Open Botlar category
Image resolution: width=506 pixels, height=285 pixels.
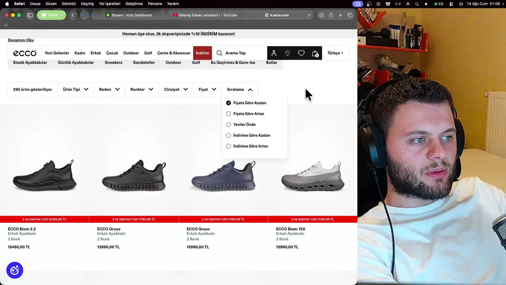coord(272,63)
